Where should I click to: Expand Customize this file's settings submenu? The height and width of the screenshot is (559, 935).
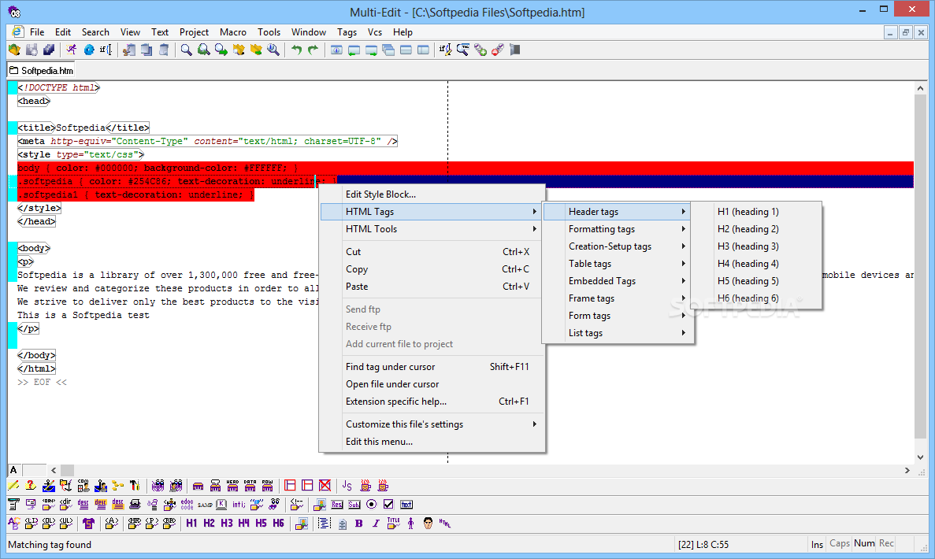[432, 424]
